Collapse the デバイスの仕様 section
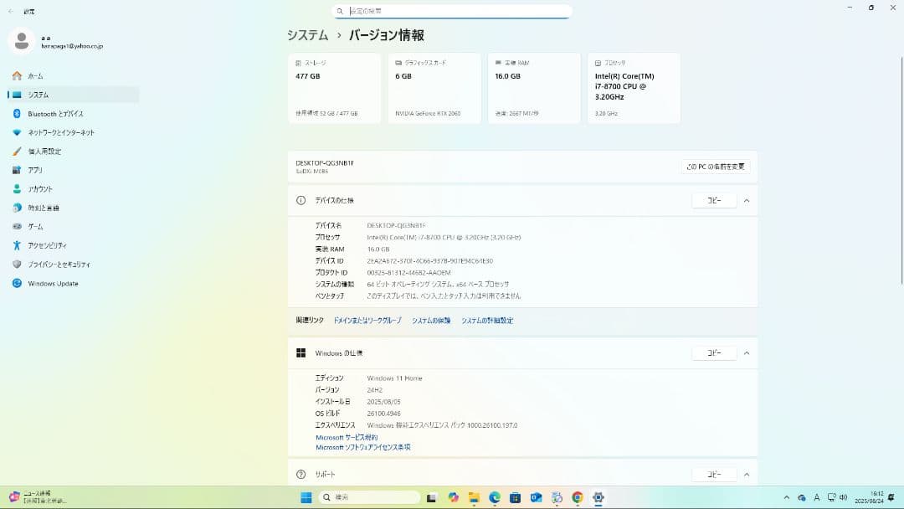This screenshot has width=904, height=509. click(x=746, y=200)
